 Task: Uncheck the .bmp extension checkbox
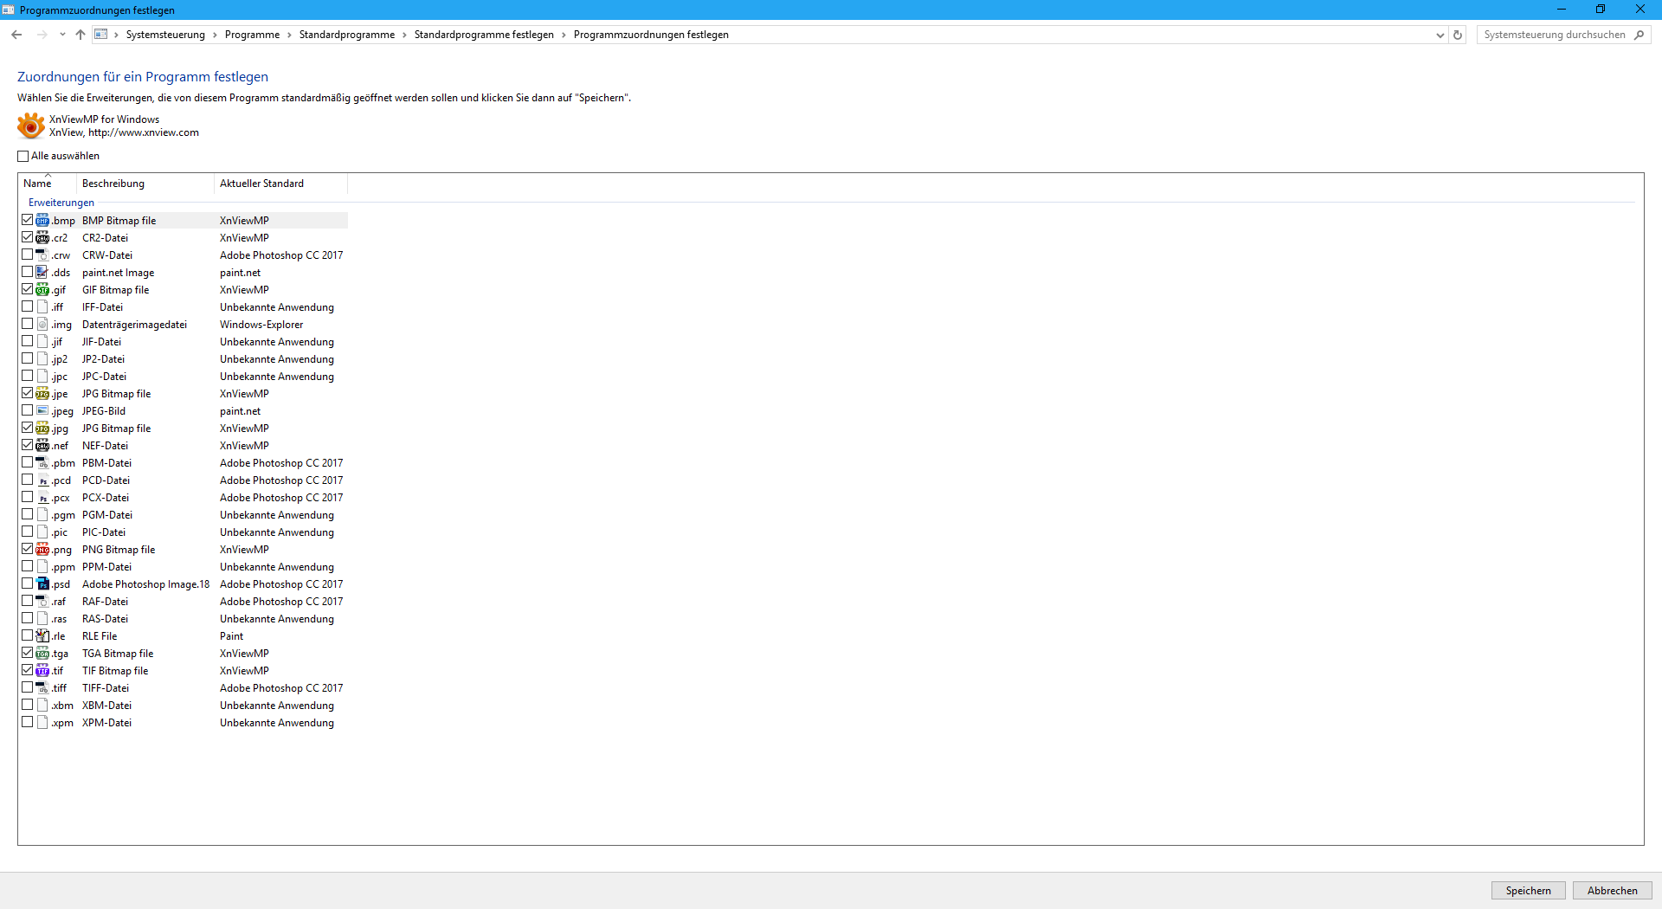(x=28, y=220)
